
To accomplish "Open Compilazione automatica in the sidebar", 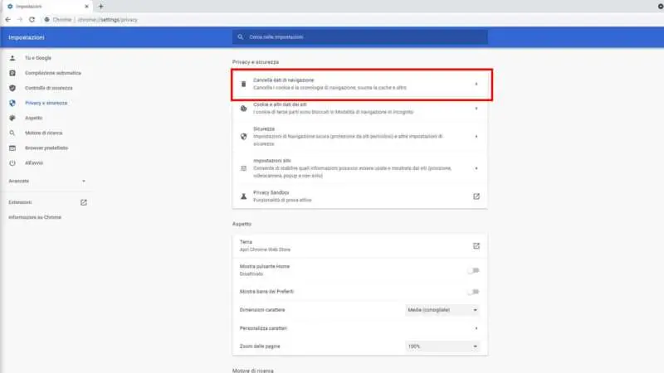I will (52, 73).
